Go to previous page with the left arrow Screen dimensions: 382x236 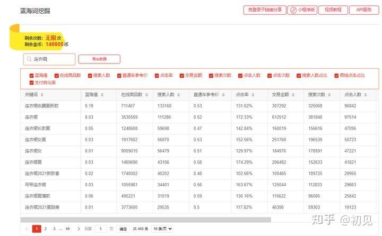coord(27,229)
